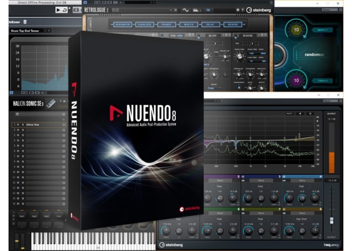Open the band 8 High Shelf type dropdown
Viewport: 352px width, 251px height.
click(302, 219)
